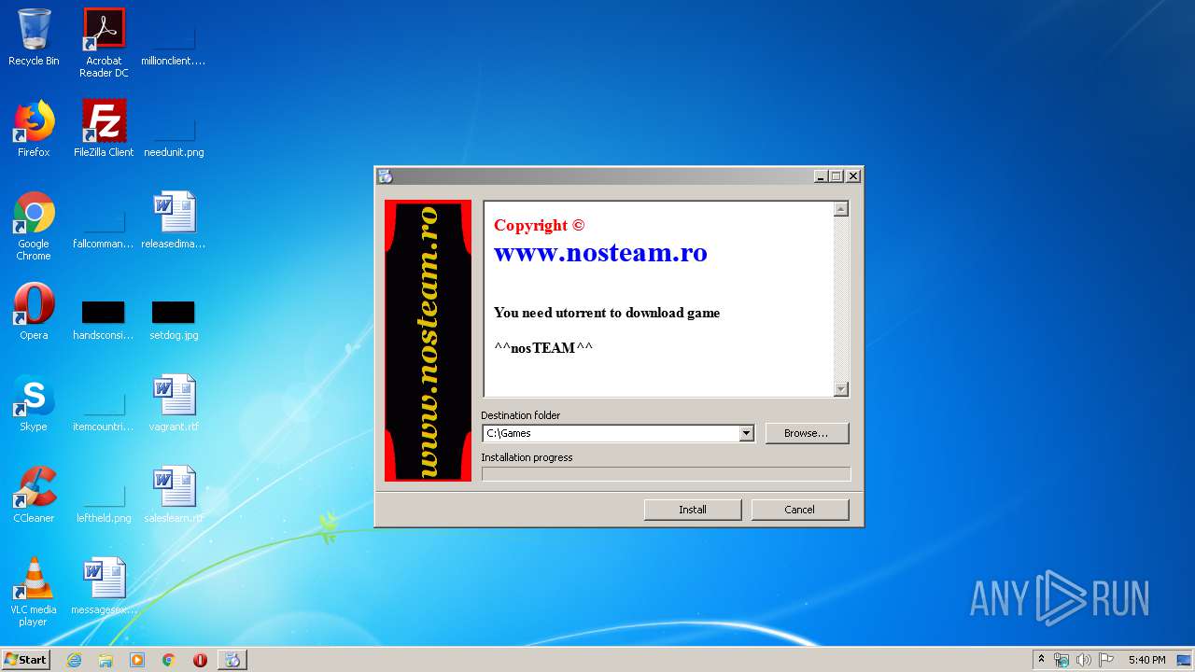This screenshot has height=672, width=1195.
Task: Select the vagrant.rtf document
Action: tap(174, 403)
